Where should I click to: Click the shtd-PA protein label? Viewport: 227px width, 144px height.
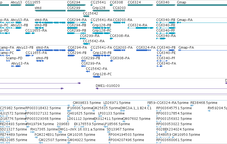click(x=42, y=48)
